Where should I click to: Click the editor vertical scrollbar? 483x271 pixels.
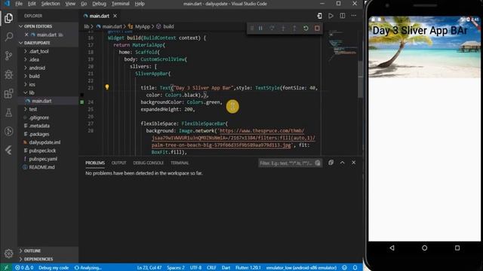(360, 79)
